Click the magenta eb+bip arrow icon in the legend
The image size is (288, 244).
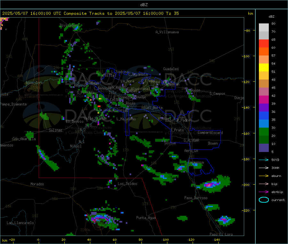264,192
